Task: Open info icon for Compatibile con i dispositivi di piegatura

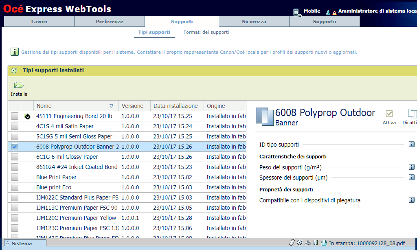Action: [x=411, y=200]
